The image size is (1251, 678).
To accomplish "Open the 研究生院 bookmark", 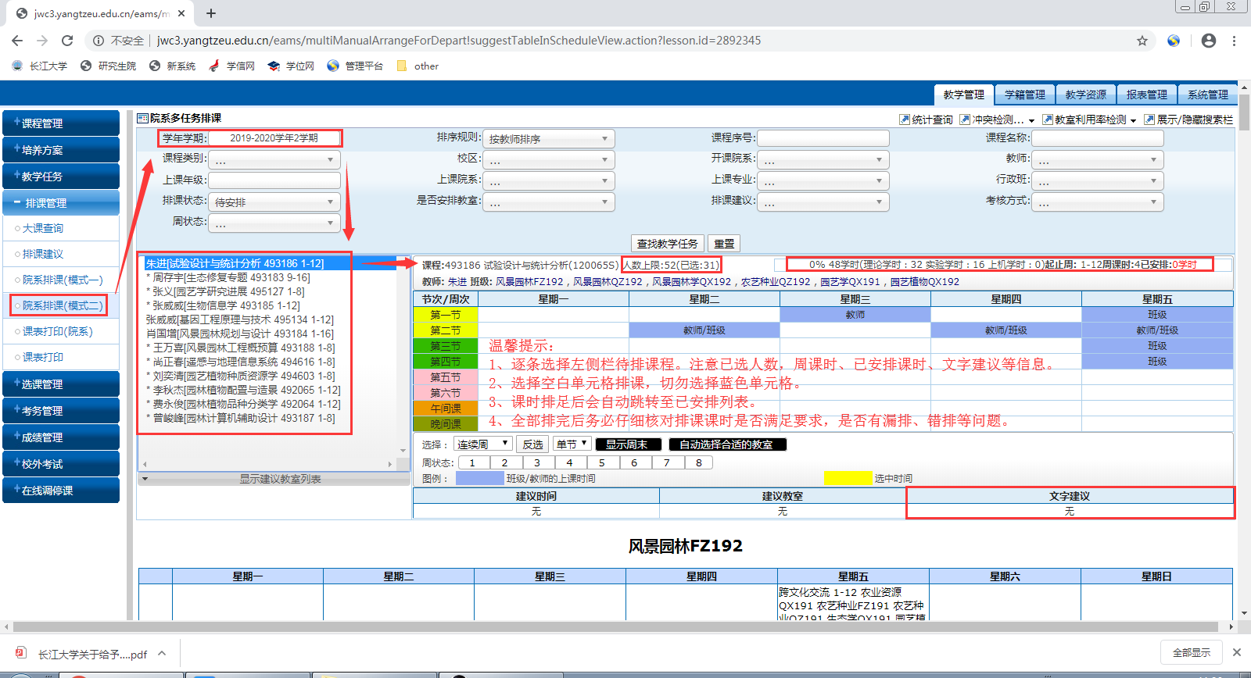I will (109, 66).
